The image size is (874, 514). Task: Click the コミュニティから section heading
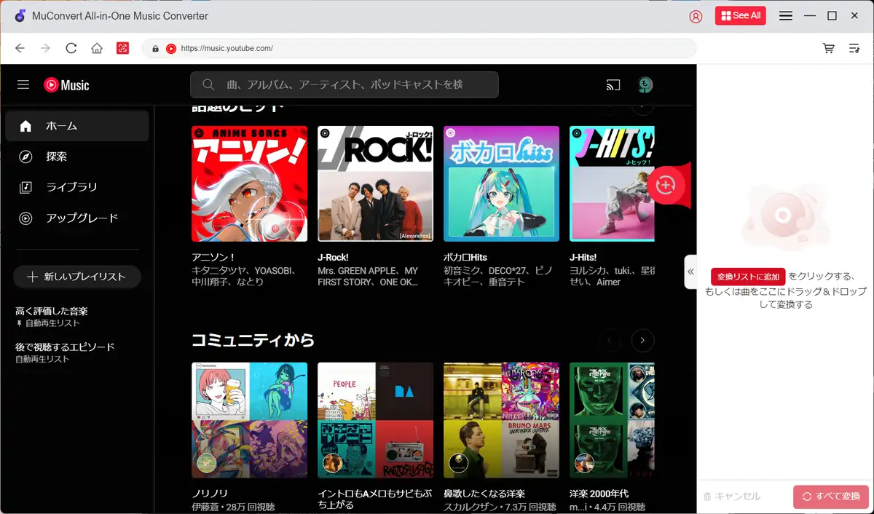coord(253,340)
